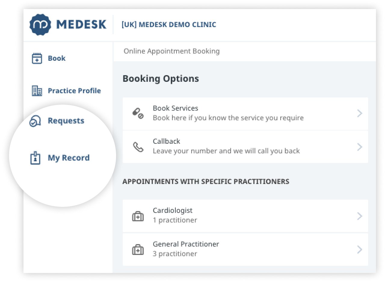
Task: Click the Medesk logo icon
Action: pos(39,25)
